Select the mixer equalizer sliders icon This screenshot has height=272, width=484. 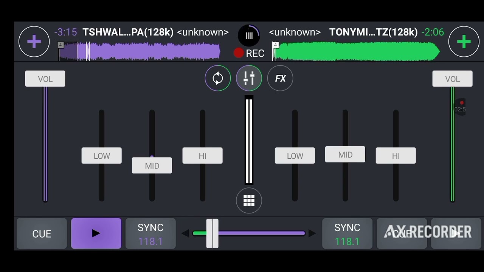point(249,78)
